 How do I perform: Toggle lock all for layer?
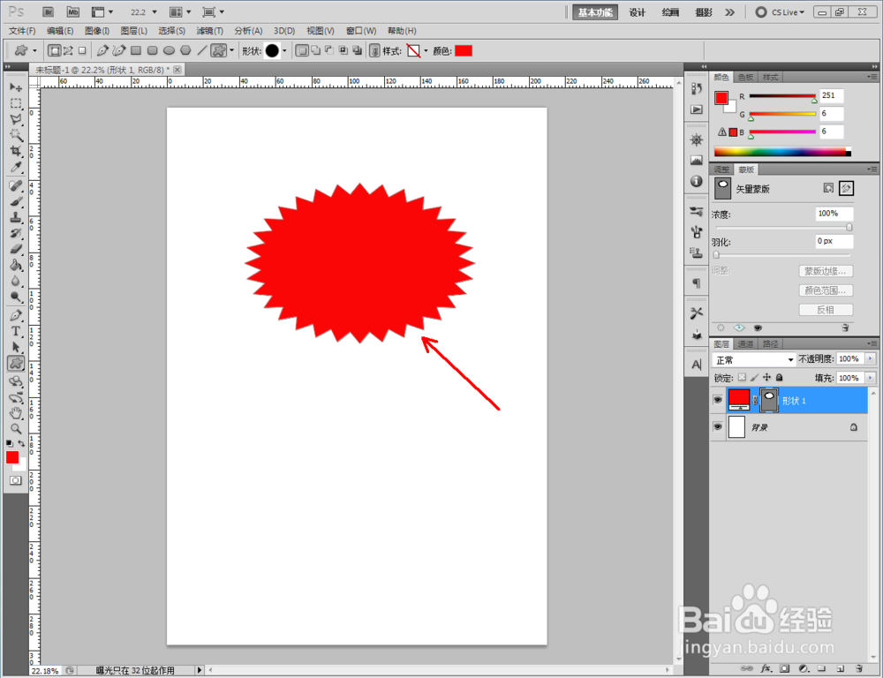780,377
